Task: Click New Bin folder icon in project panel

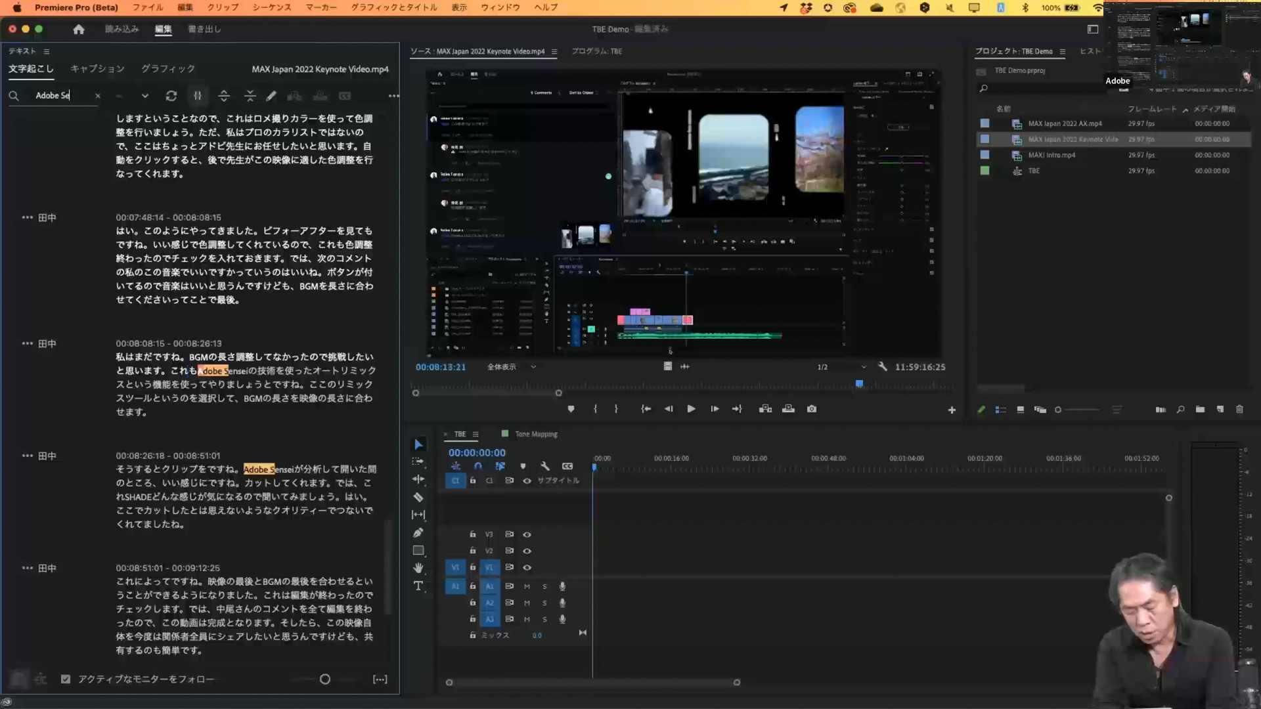Action: pos(1200,410)
